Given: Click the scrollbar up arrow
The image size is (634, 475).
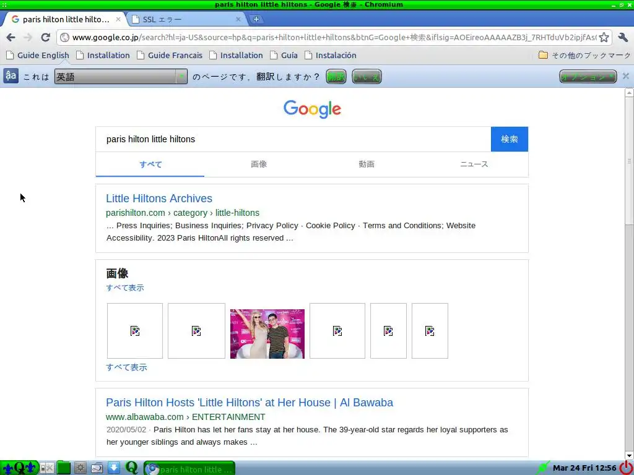Looking at the screenshot, I should point(629,93).
